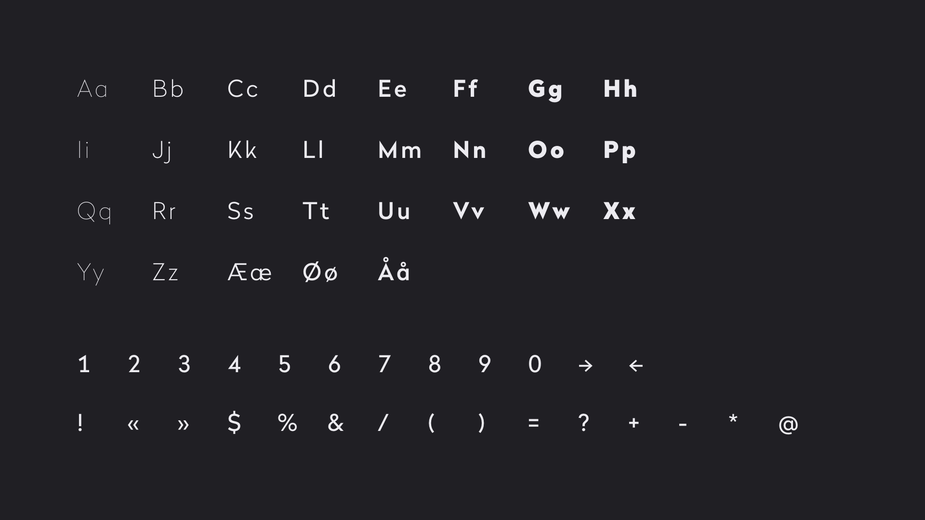Viewport: 925px width, 520px height.
Task: Select the bold Xx letter pair
Action: [620, 211]
